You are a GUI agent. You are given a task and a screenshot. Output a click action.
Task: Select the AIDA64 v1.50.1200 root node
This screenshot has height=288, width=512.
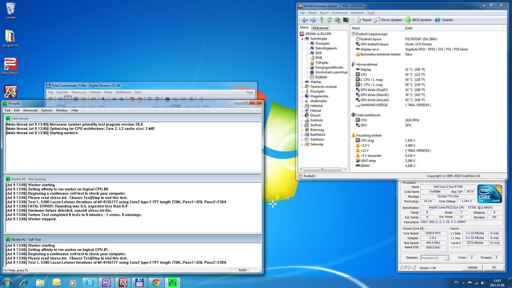coord(318,34)
